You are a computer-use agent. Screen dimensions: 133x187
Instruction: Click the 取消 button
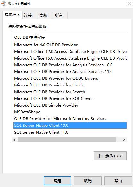click(88, 181)
